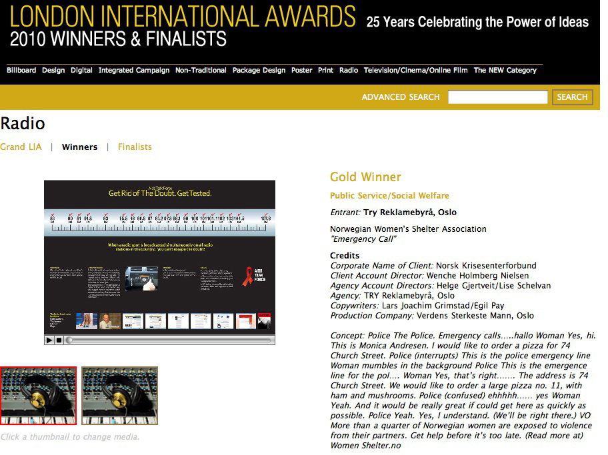
Task: Play the media in the player
Action: 49,340
